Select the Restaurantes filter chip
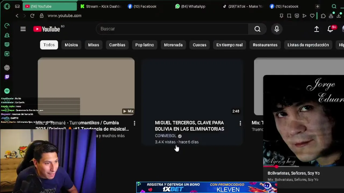 point(265,45)
